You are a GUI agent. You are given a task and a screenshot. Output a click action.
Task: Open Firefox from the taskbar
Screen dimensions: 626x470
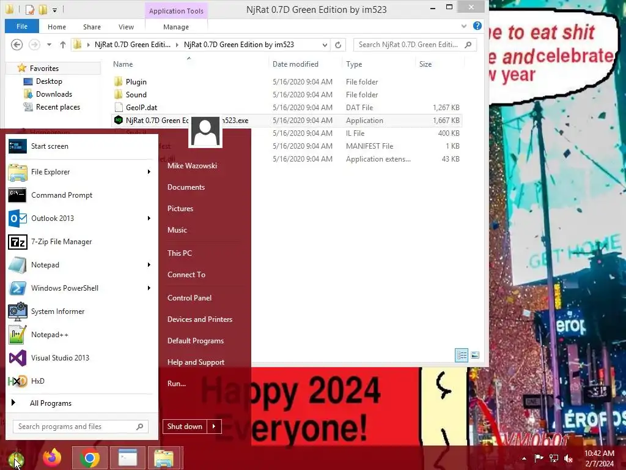52,458
